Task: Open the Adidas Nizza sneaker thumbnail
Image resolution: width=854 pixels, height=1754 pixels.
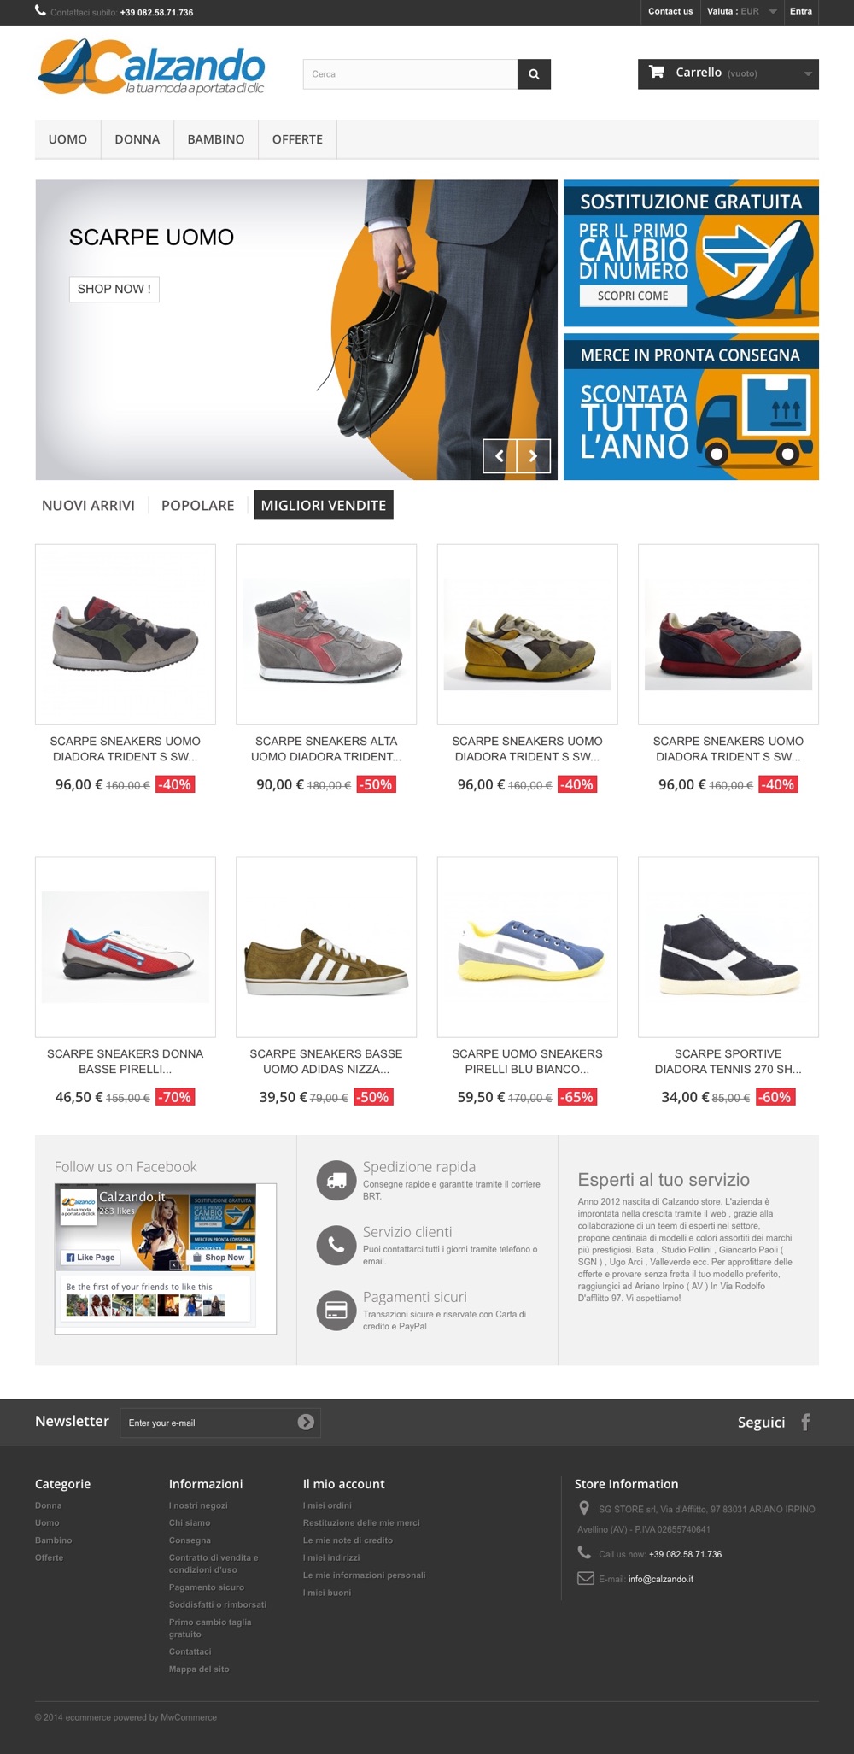Action: 326,947
